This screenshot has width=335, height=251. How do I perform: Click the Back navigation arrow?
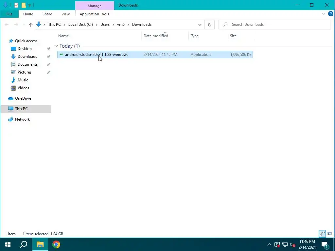7,25
